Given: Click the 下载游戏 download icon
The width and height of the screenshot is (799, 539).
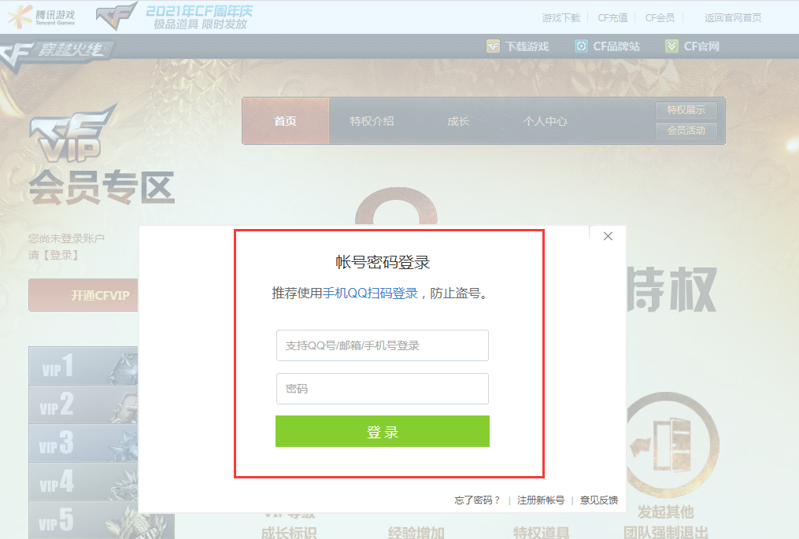Looking at the screenshot, I should 494,46.
